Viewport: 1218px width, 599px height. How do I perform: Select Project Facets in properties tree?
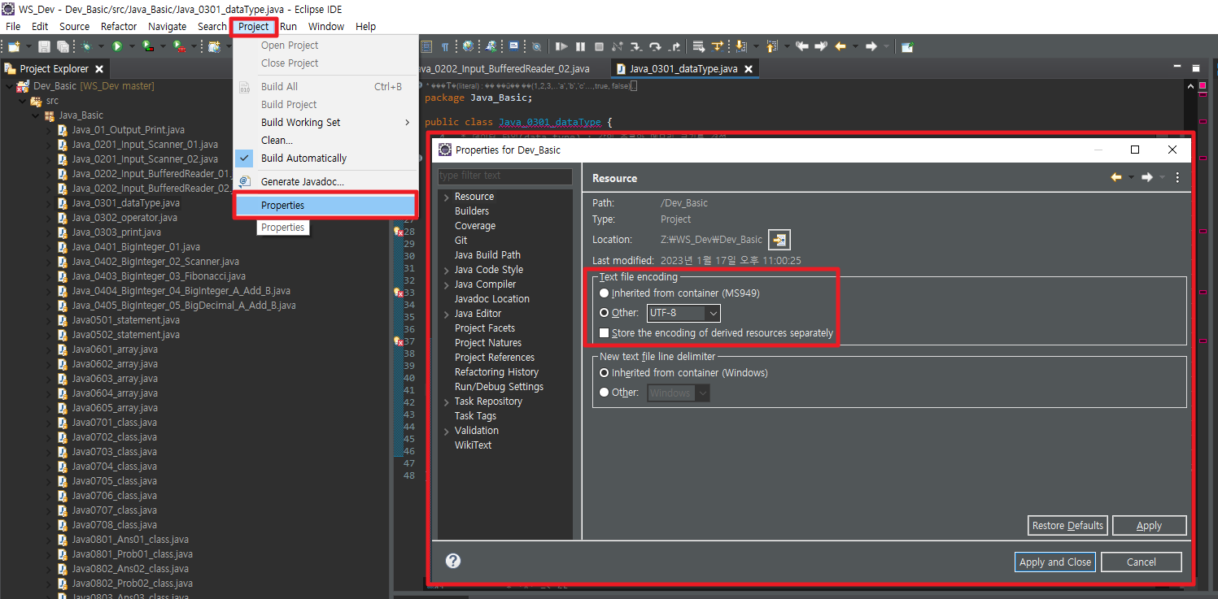485,328
